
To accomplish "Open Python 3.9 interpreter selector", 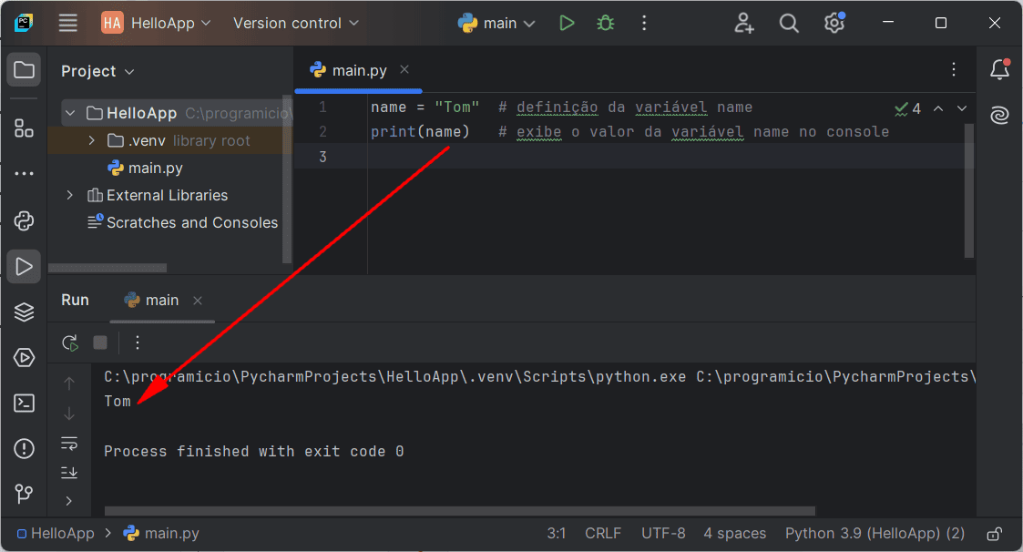I will click(x=875, y=534).
